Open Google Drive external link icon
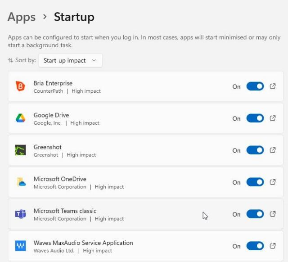 [x=273, y=118]
